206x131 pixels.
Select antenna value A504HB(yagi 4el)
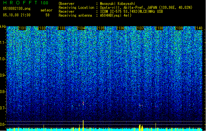(116, 15)
